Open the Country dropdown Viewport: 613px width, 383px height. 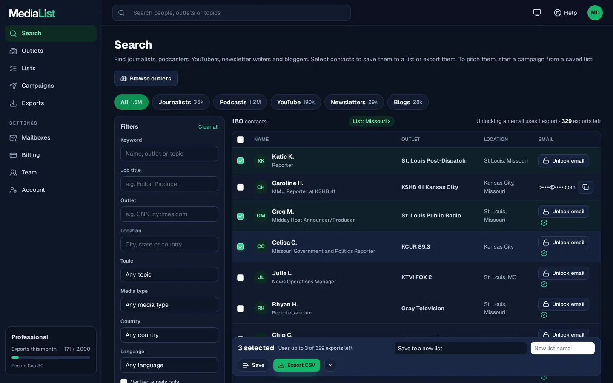click(169, 335)
